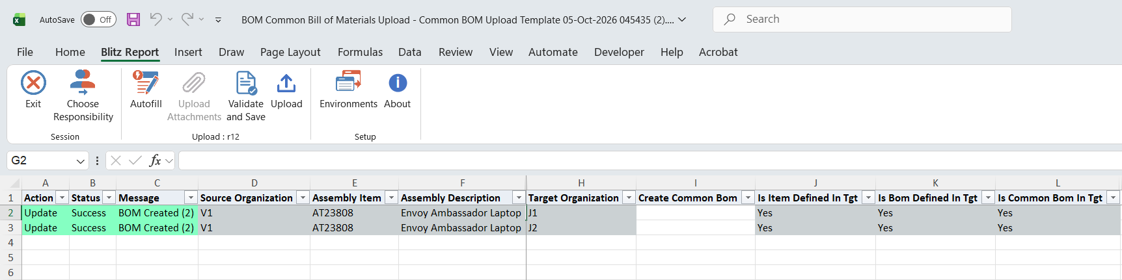Open the Automate tab
This screenshot has height=280, width=1122.
553,52
